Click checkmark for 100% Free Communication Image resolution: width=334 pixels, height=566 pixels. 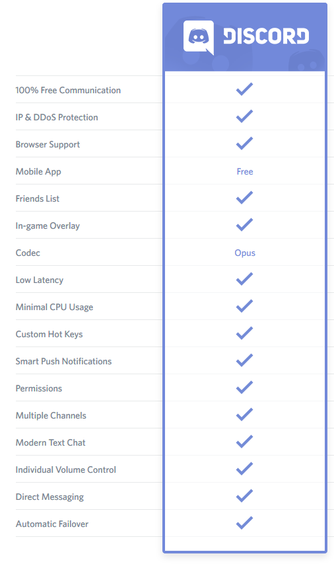[x=245, y=89]
